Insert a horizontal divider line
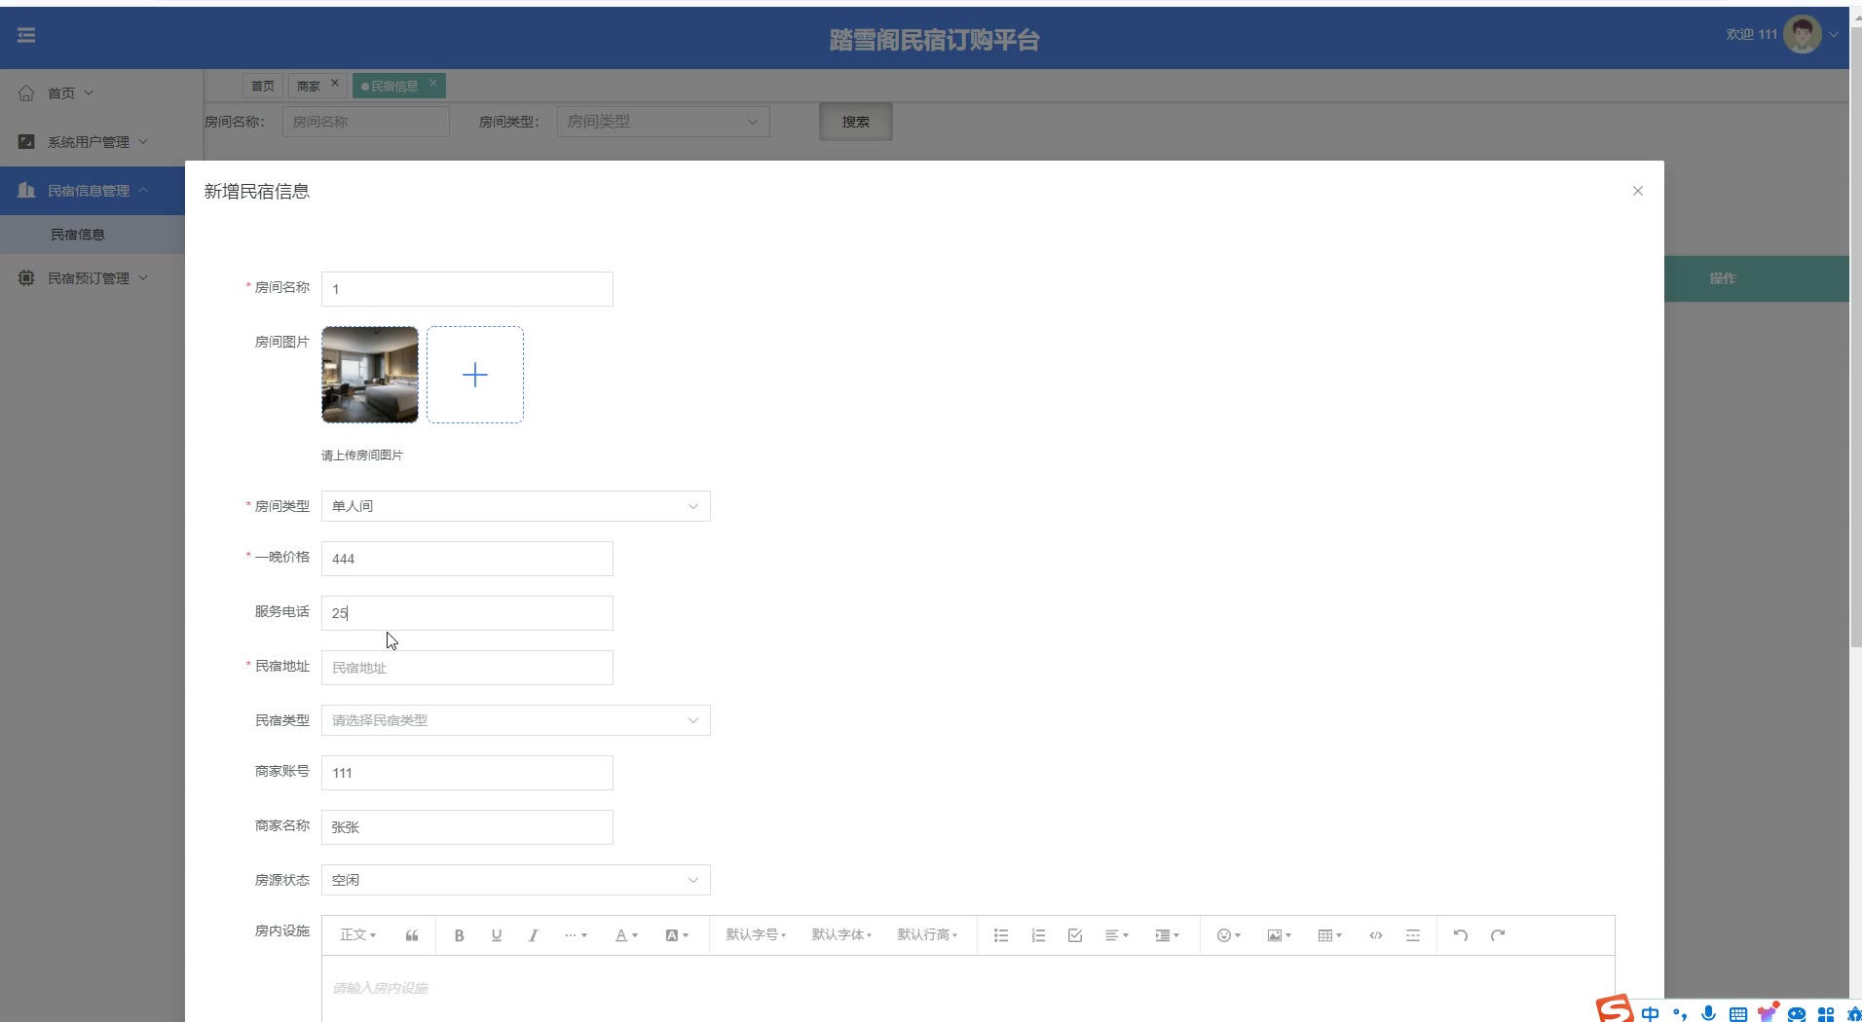The width and height of the screenshot is (1862, 1022). pyautogui.click(x=1413, y=935)
